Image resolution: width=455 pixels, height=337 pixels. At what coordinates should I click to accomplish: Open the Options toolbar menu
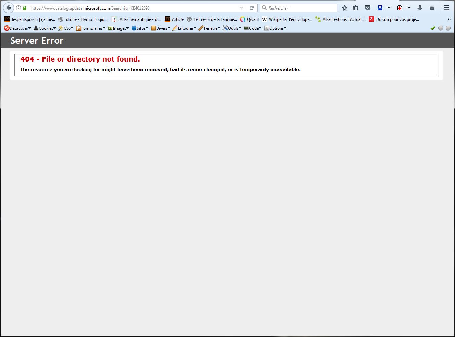(x=275, y=28)
